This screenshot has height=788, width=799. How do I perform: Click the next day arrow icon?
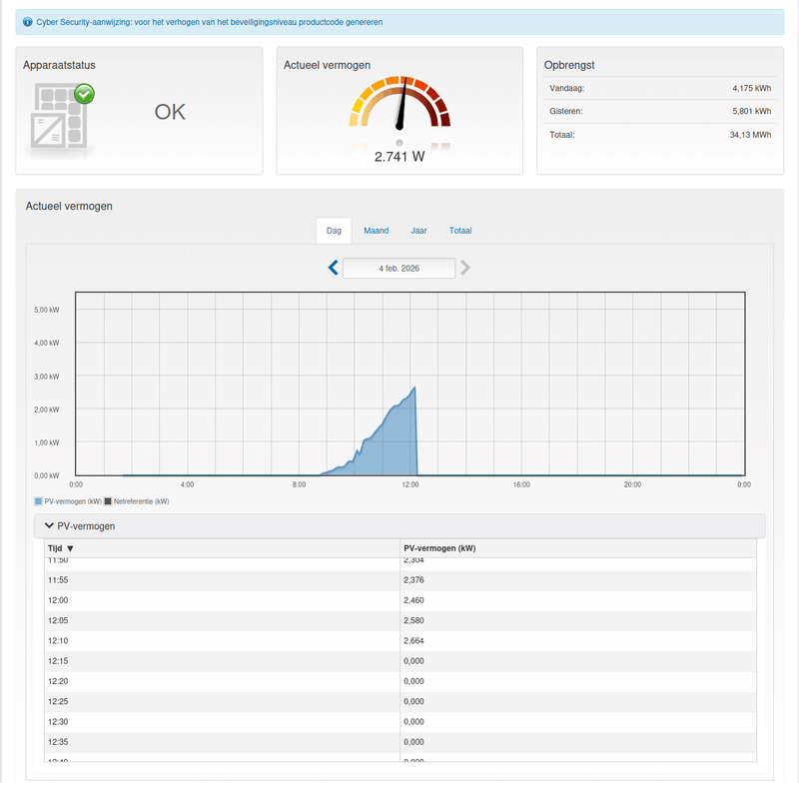(464, 268)
